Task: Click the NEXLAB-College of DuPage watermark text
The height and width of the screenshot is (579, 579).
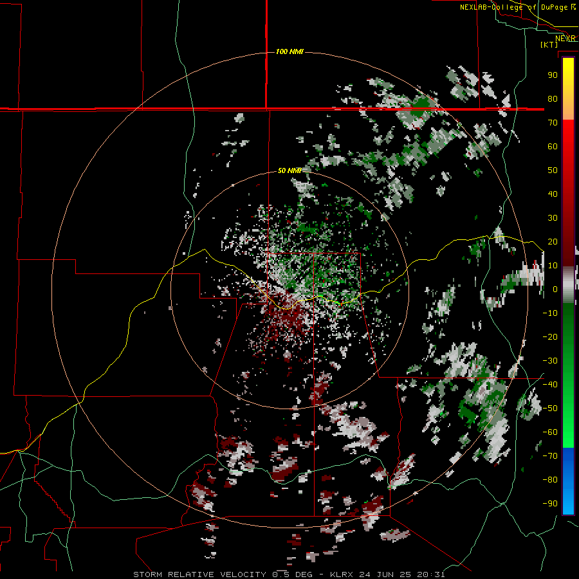Action: pyautogui.click(x=518, y=7)
